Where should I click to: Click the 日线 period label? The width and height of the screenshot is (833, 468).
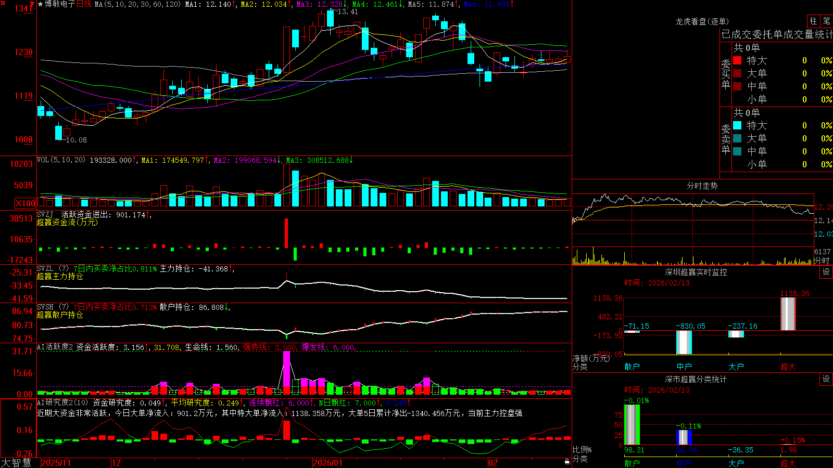(x=84, y=4)
